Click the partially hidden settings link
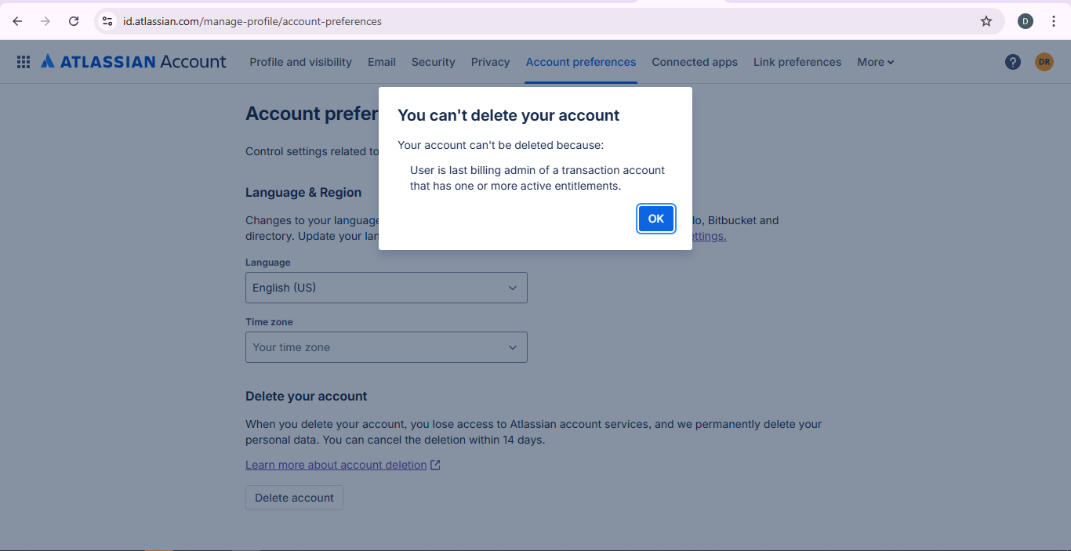The width and height of the screenshot is (1071, 551). pos(709,236)
